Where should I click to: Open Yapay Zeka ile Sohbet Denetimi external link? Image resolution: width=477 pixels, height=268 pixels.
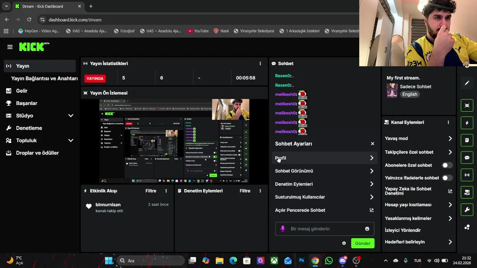450,191
